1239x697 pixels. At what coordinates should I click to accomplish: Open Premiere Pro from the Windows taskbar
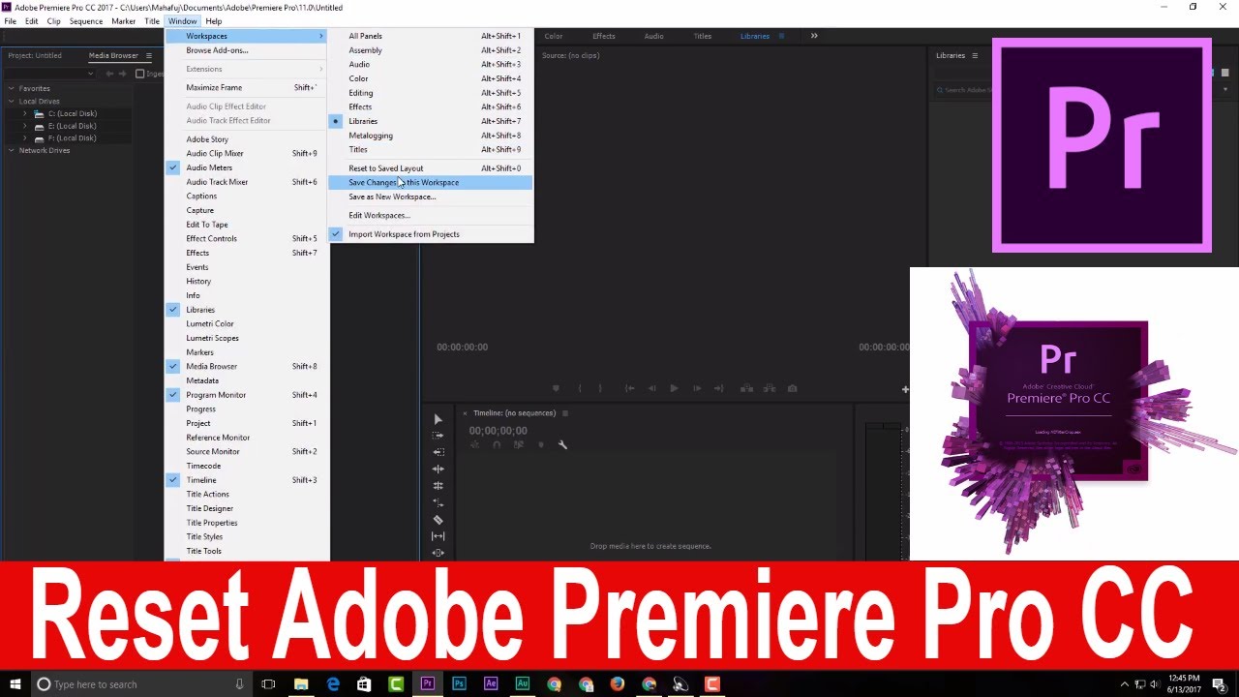coord(427,683)
